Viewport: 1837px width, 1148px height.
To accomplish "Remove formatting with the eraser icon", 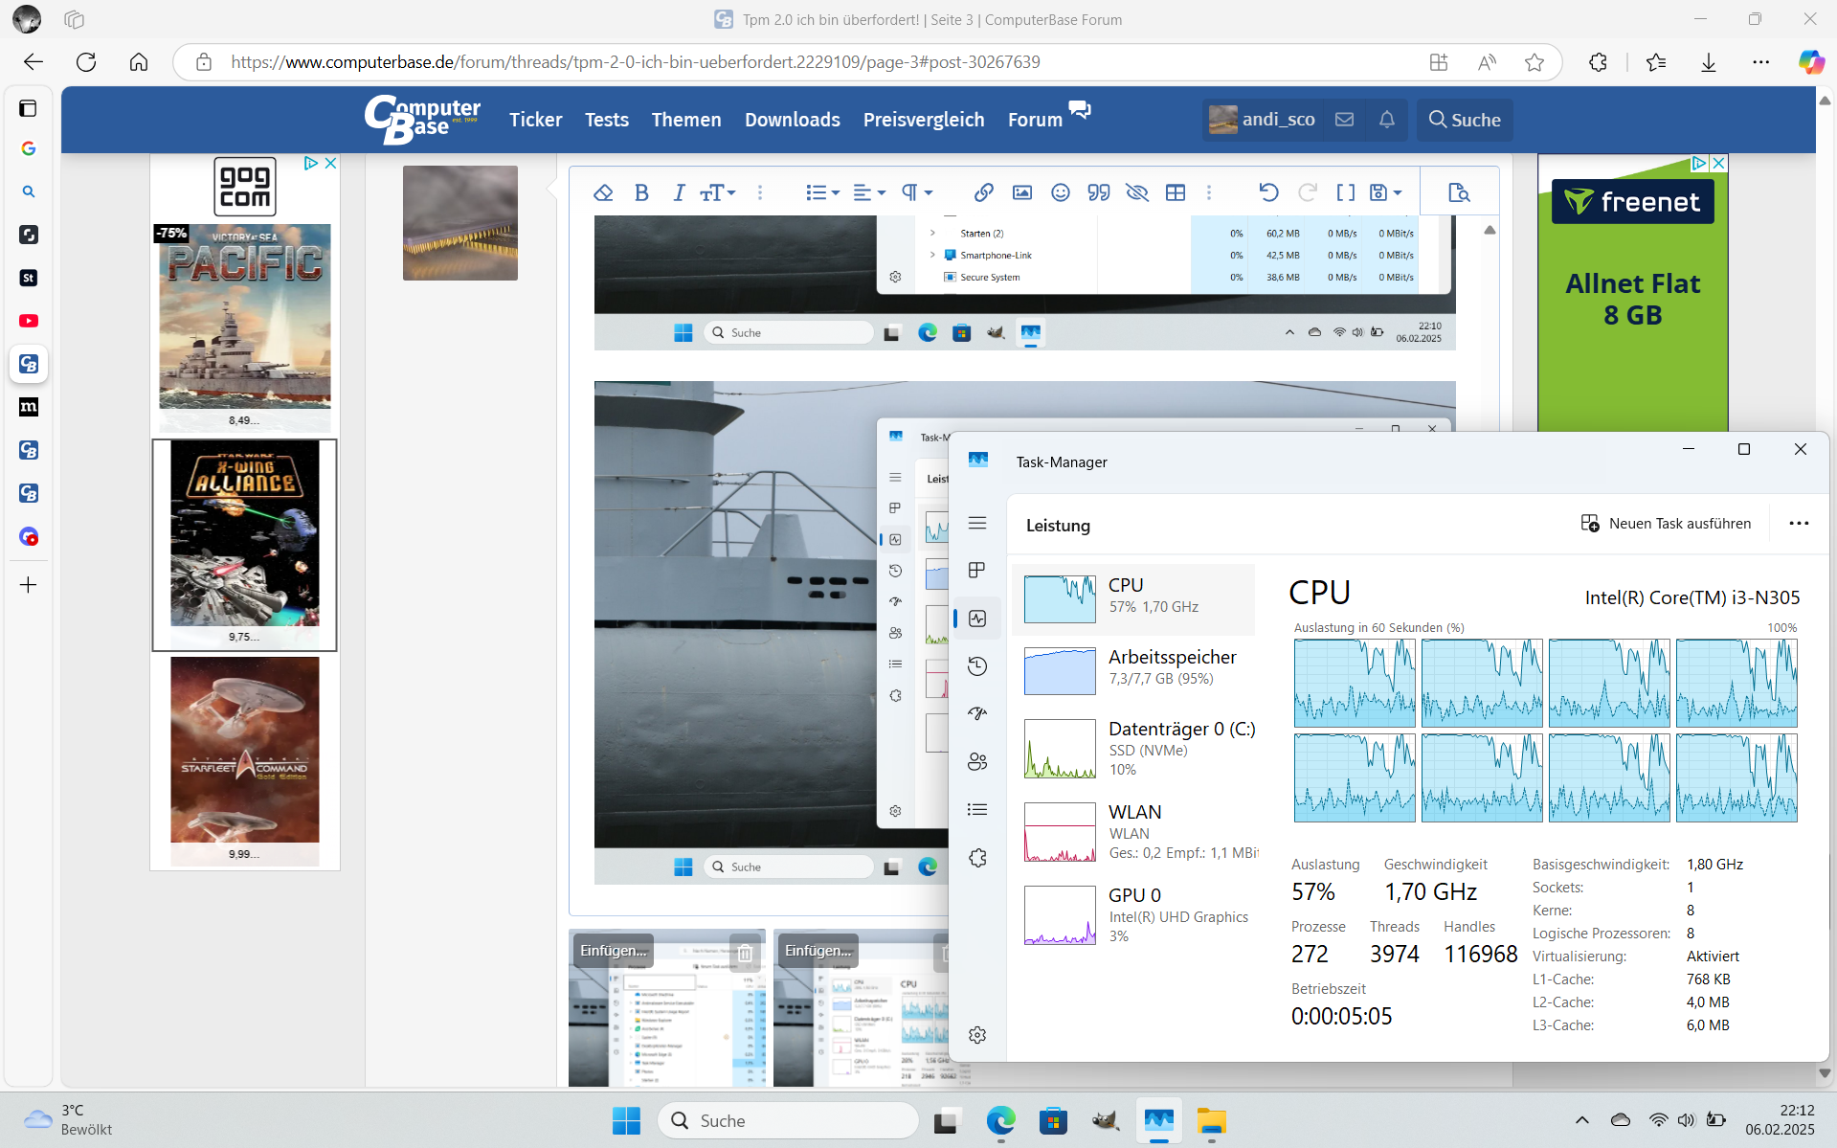I will pyautogui.click(x=603, y=192).
